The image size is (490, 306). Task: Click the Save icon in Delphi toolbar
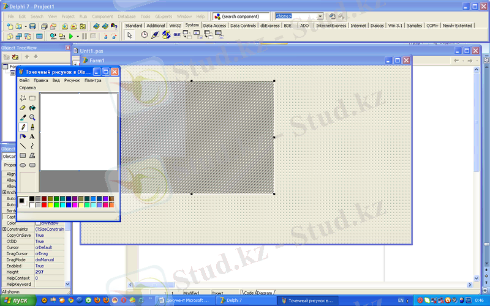point(32,26)
